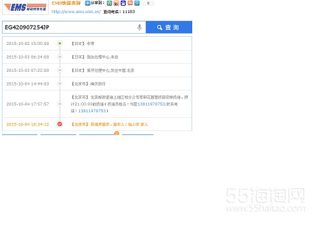
Task: Click the text 2015-10-02 15:00:00
Action: (27, 44)
